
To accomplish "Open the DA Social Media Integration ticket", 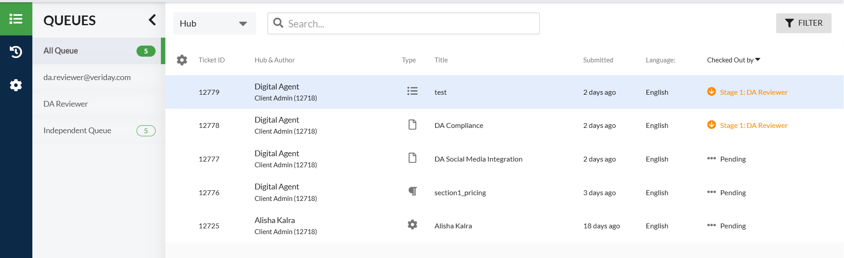I will coord(478,159).
